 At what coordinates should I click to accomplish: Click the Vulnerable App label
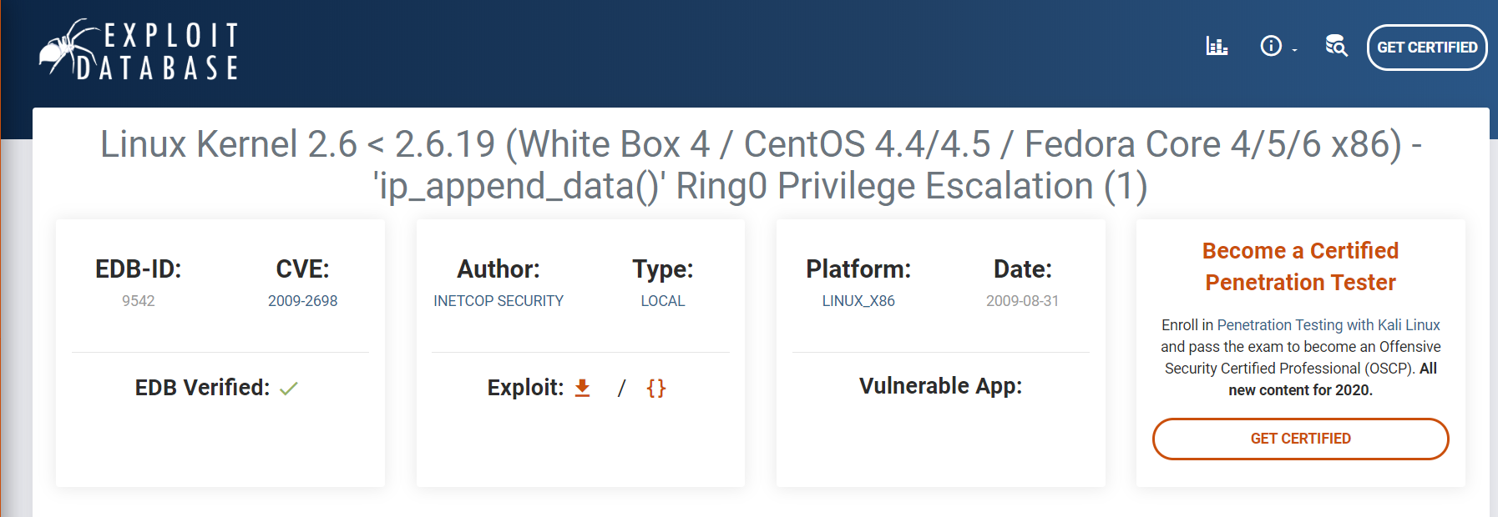(941, 386)
